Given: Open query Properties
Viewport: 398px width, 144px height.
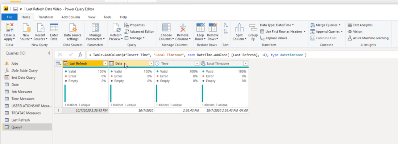Looking at the screenshot, I should coord(134,25).
